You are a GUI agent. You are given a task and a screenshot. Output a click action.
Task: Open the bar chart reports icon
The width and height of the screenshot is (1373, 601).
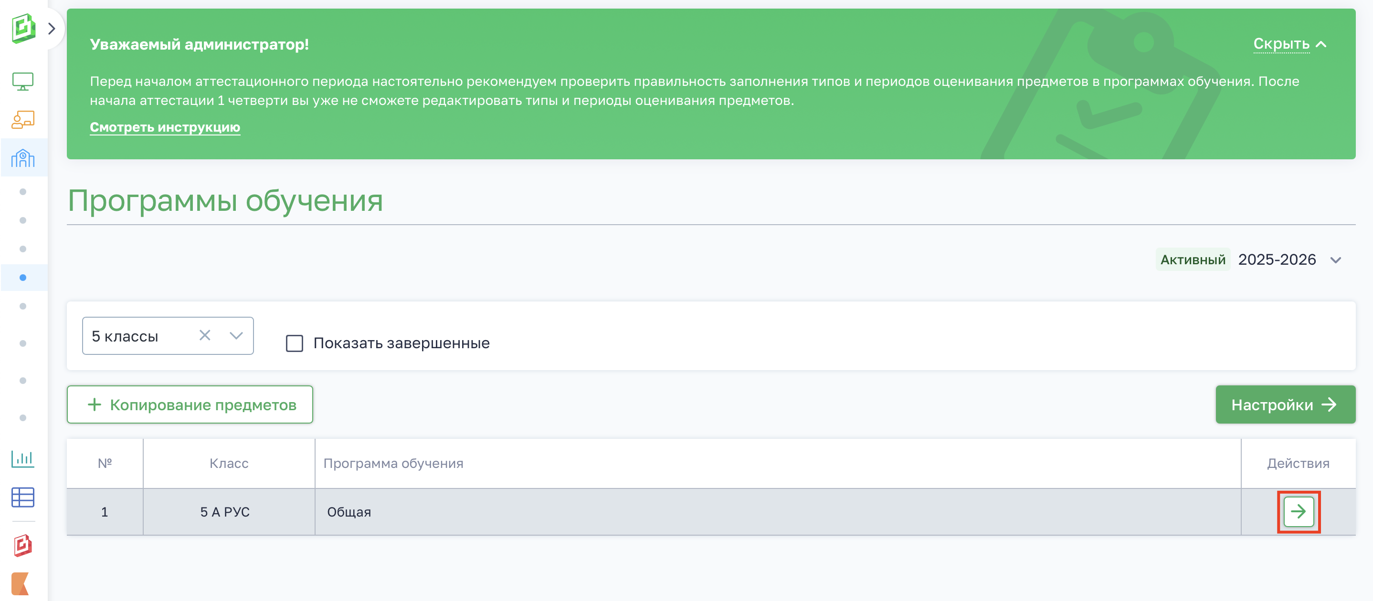click(23, 458)
